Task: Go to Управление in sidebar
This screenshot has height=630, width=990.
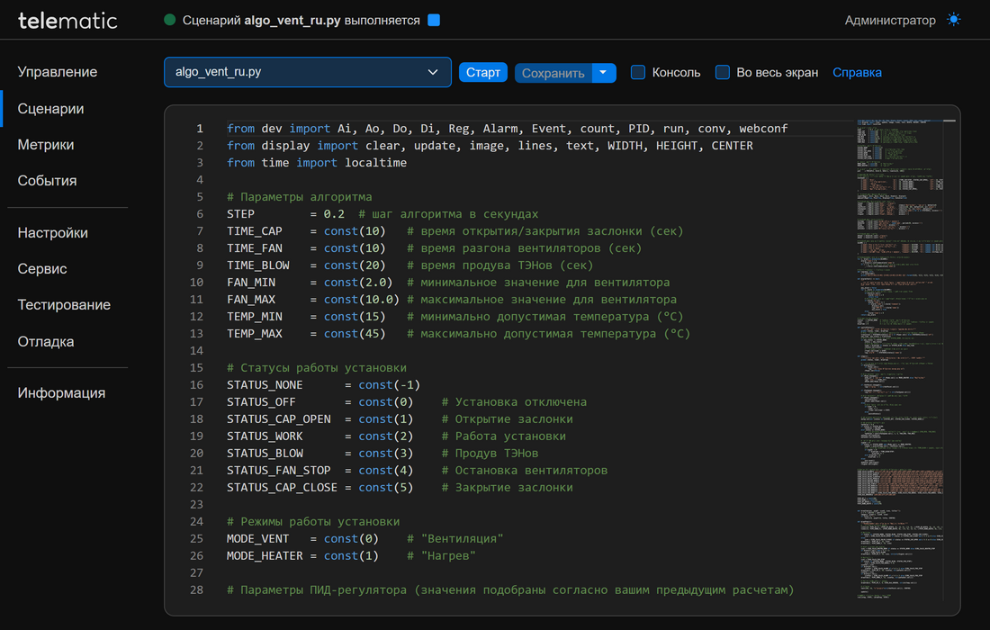Action: pyautogui.click(x=58, y=72)
